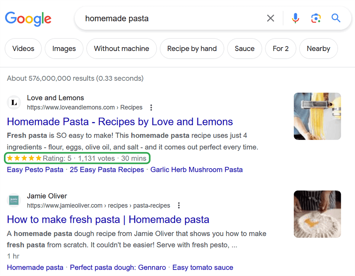Expand the Recipes breadcrumb on loveandlemons.com

[131, 107]
